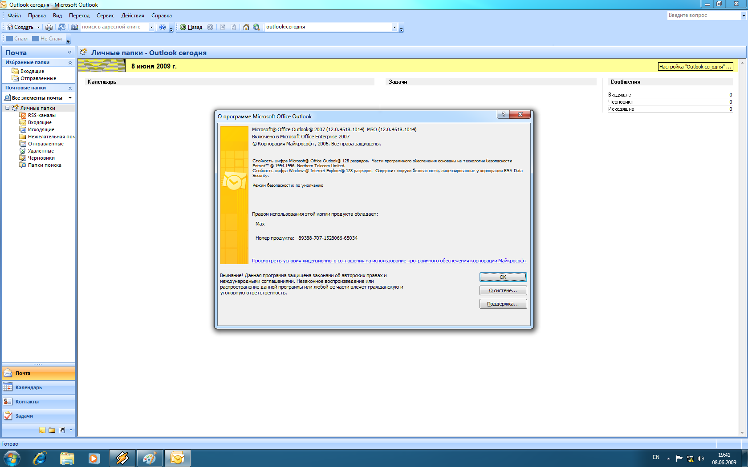
Task: Open the Введите вопрос dropdown arrow
Action: click(743, 16)
